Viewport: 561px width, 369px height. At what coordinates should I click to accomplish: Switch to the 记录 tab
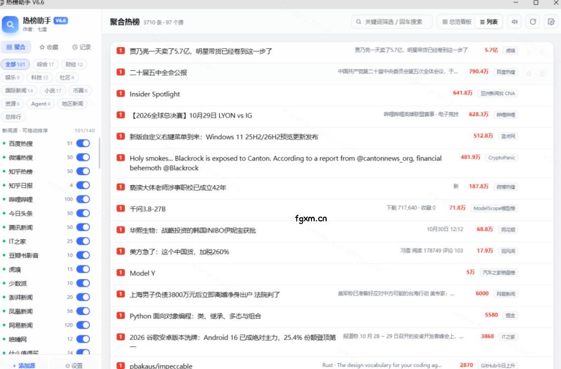pyautogui.click(x=81, y=47)
